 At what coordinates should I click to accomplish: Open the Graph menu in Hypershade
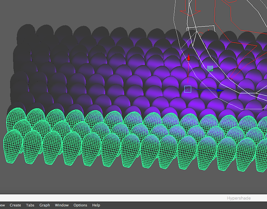point(45,205)
